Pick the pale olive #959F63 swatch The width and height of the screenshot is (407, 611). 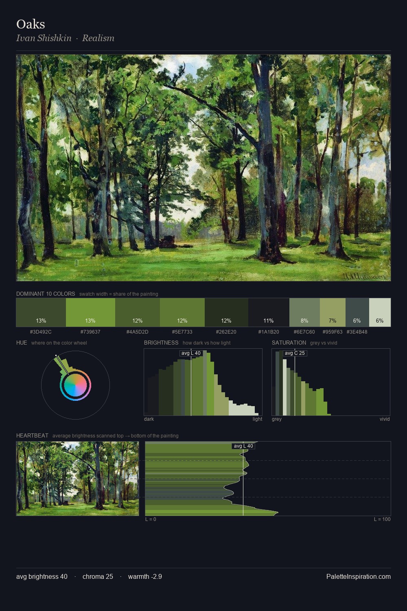333,312
